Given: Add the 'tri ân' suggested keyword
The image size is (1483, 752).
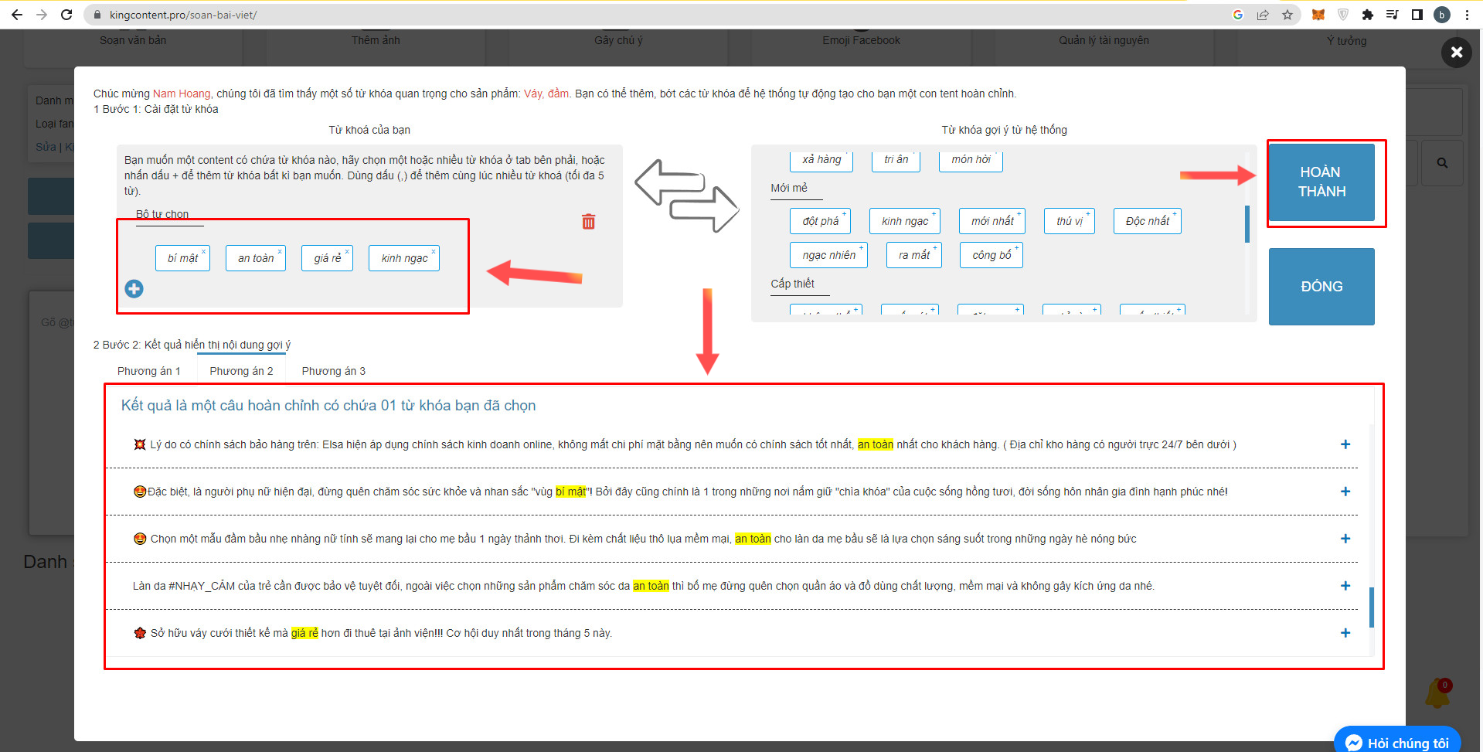Looking at the screenshot, I should coord(896,159).
